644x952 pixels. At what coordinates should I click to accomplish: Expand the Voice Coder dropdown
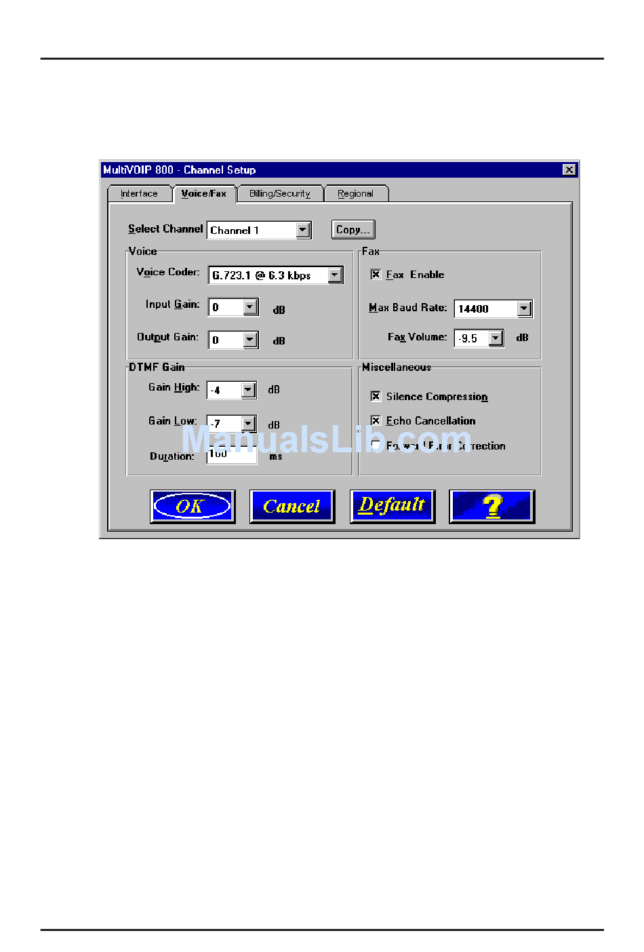point(335,275)
